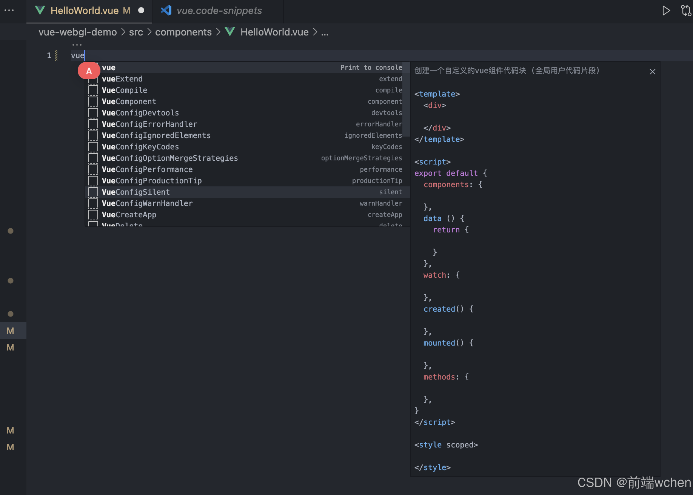The image size is (693, 495).
Task: Click the Vue logo in the breadcrumb
Action: tap(230, 32)
